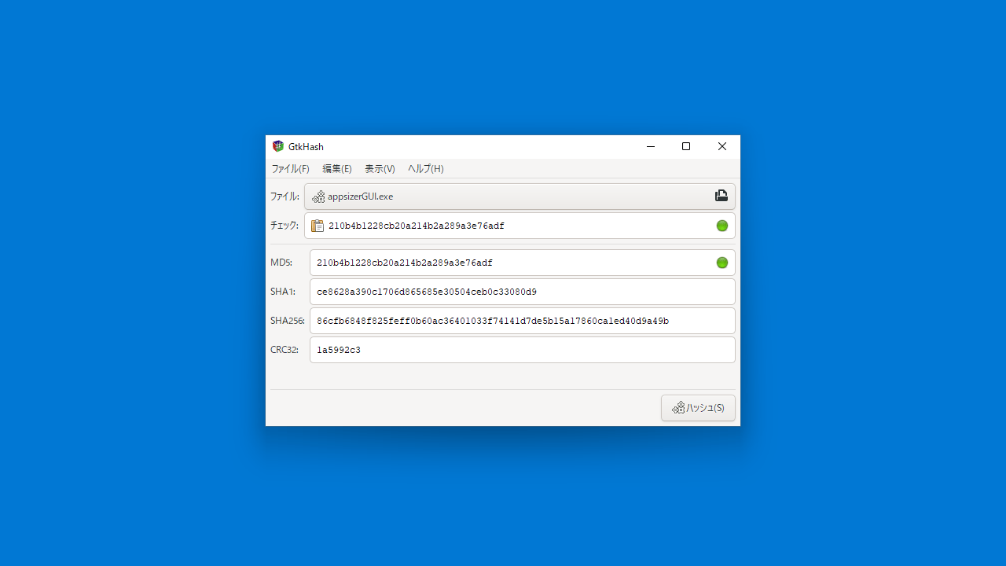Select the MD5 hash output field
Screen dimensions: 1006x566
(523, 263)
